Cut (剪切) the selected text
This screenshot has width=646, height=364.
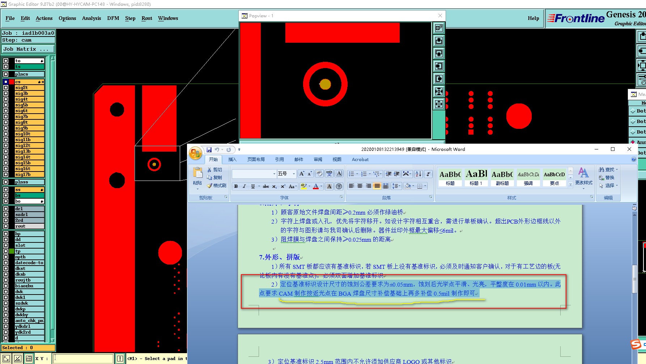tap(215, 169)
